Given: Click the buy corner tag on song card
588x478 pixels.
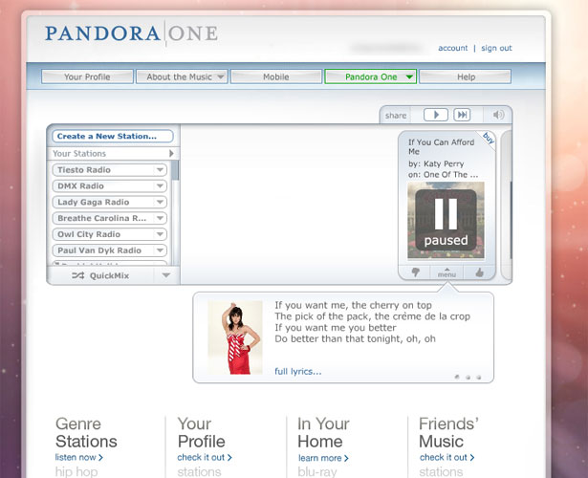Looking at the screenshot, I should [x=488, y=138].
